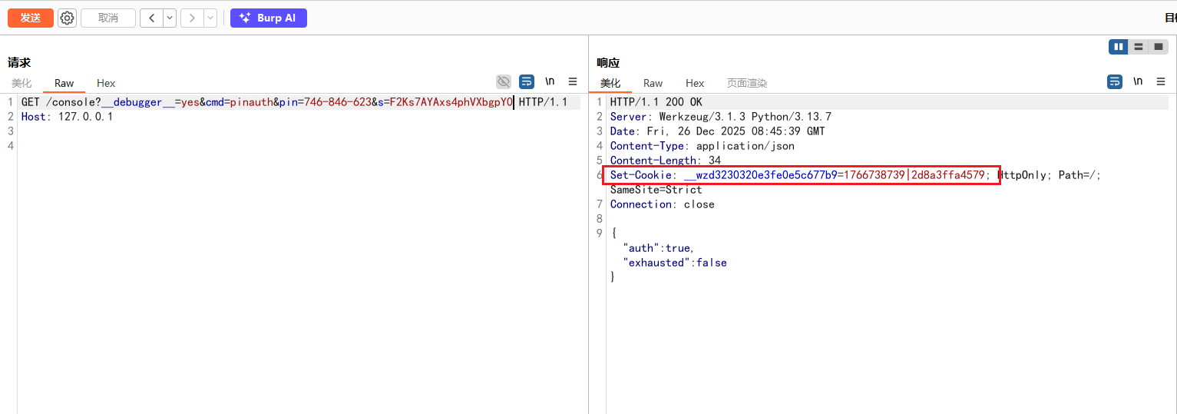Viewport: 1177px width, 414px height.
Task: Open response panel hamburger options menu
Action: click(1161, 81)
